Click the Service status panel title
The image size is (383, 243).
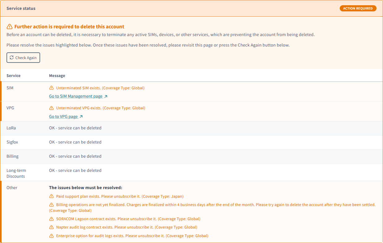21,8
